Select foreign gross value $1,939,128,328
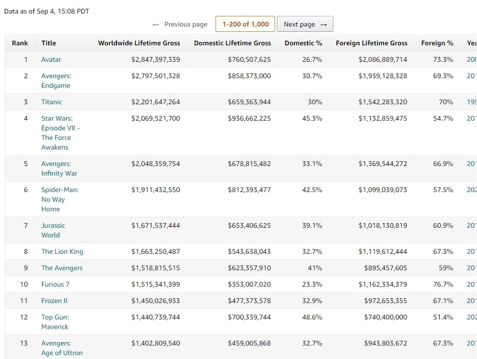Screen dimensions: 477x359 [383, 76]
